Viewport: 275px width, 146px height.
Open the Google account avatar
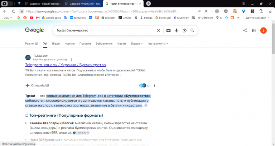tap(264, 30)
